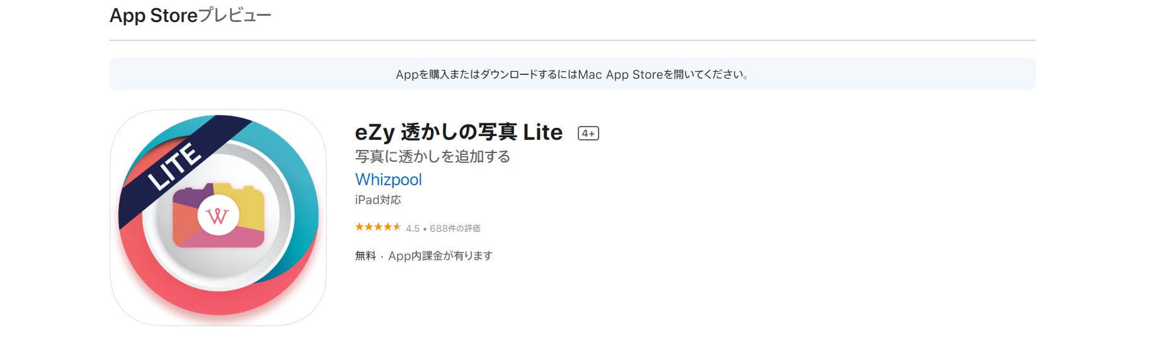Click the white W logo circle
1165x342 pixels.
coord(217,216)
